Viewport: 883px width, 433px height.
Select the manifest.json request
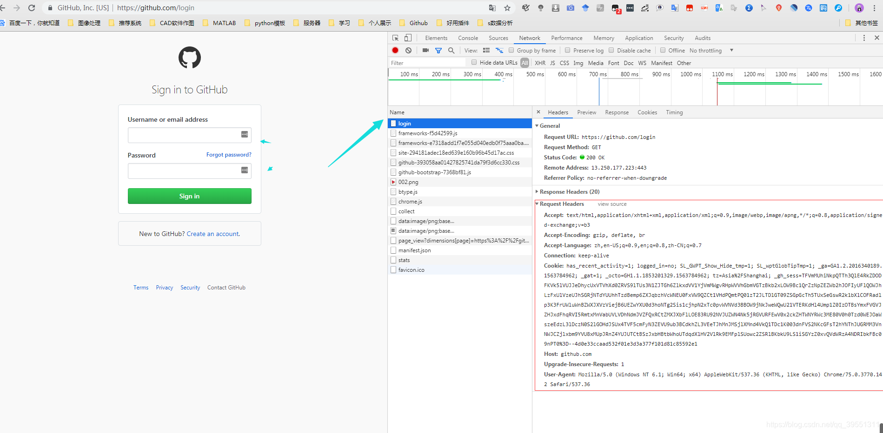pyautogui.click(x=460, y=250)
